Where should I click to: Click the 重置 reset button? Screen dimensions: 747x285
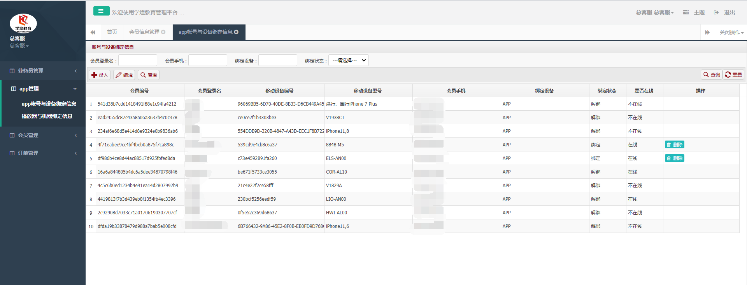pos(733,75)
